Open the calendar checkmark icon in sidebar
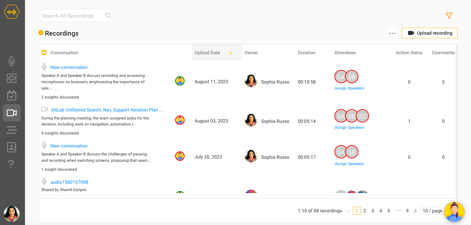This screenshot has height=225, width=471. pos(12,96)
